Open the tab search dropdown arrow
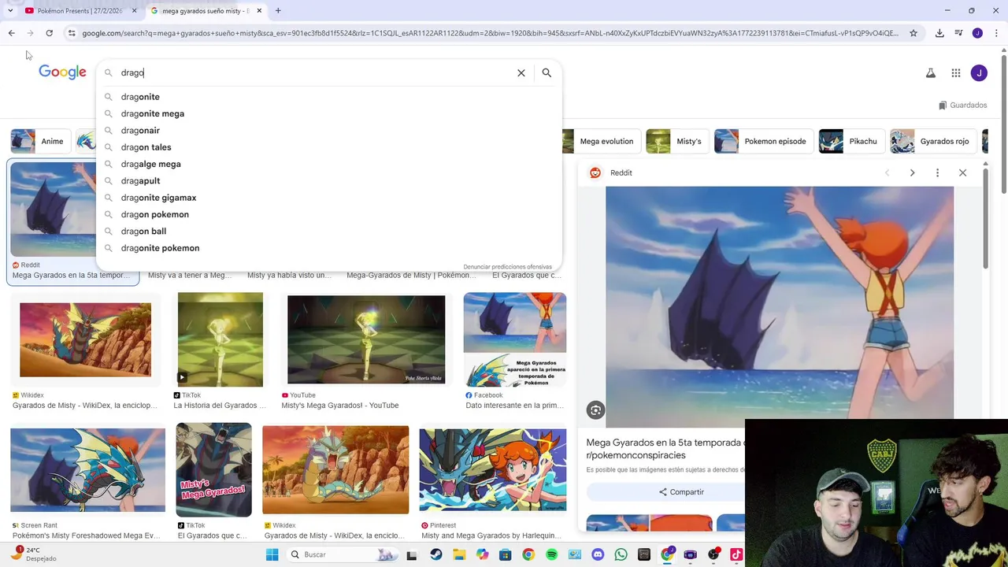Screen dimensions: 1008x567 (10, 11)
